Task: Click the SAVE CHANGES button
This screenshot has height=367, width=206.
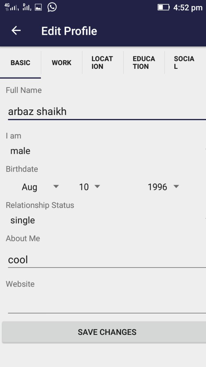Action: pyautogui.click(x=104, y=332)
